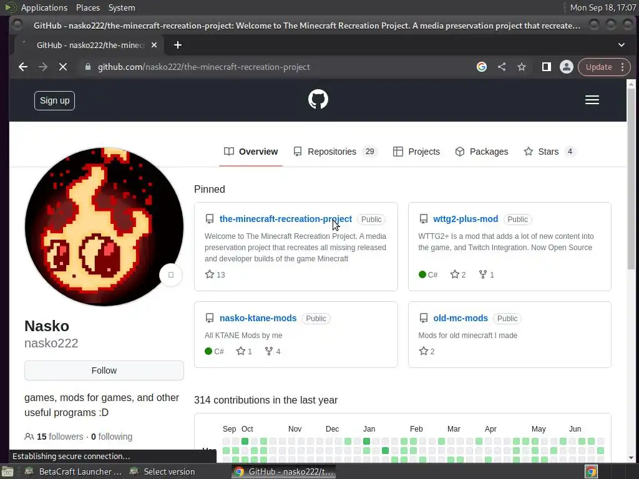Click the GitHub Chrome taskbar entry

[x=284, y=472]
